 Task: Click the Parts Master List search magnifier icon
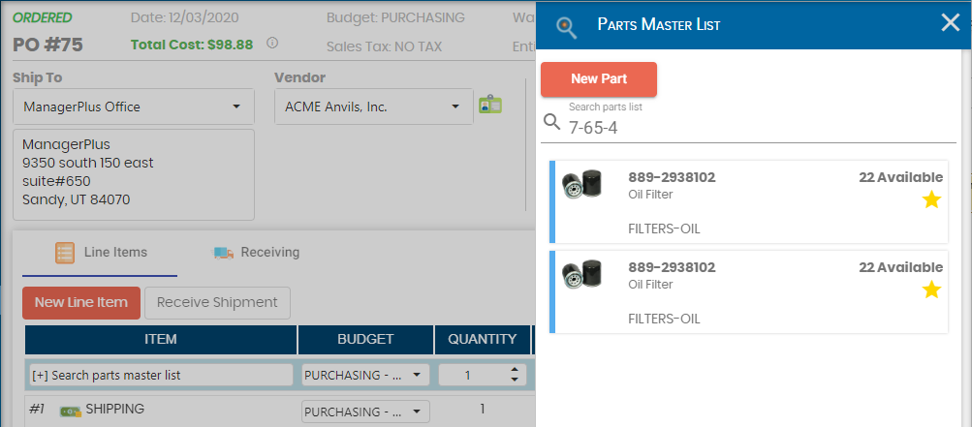[x=567, y=26]
